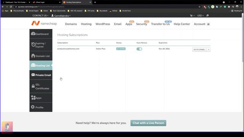The image size is (244, 137).
Task: Open the CONTACT US dropdown
Action: click(x=40, y=16)
